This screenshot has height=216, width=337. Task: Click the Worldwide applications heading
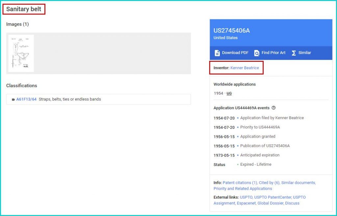pyautogui.click(x=234, y=84)
